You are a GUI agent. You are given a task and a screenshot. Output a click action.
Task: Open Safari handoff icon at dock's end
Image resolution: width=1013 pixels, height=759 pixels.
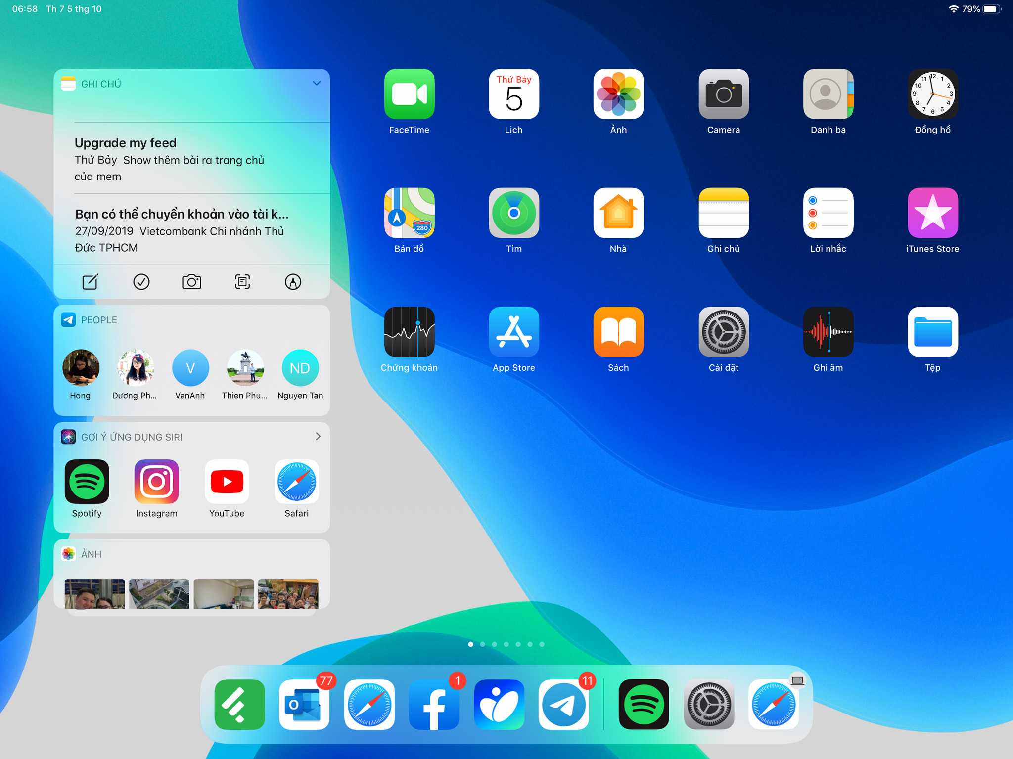coord(774,704)
